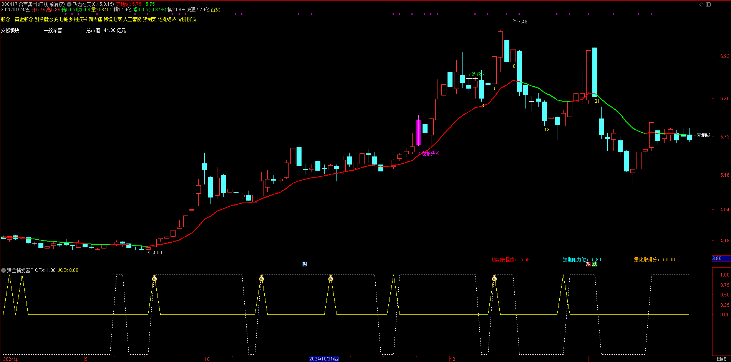731x362 pixels.
Task: Click the 量化增强分 50.00 readout
Action: (x=654, y=260)
